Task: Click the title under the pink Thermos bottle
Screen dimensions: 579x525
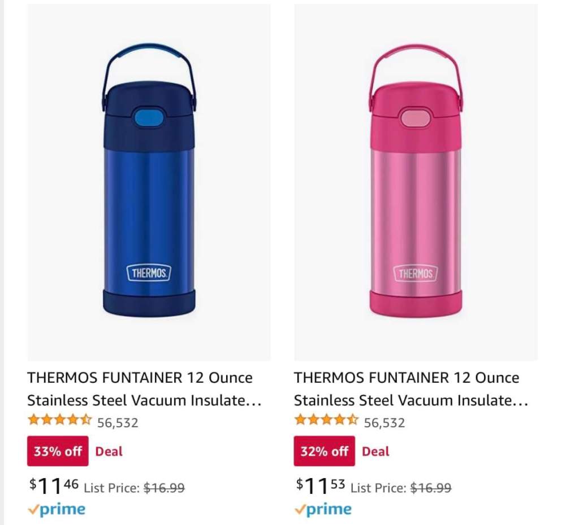Action: 411,389
